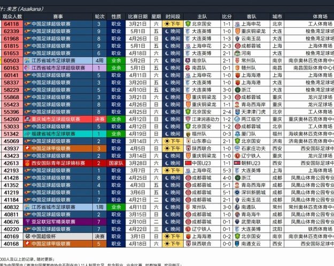Click the 主队 column header
The image size is (334, 266).
202,17
